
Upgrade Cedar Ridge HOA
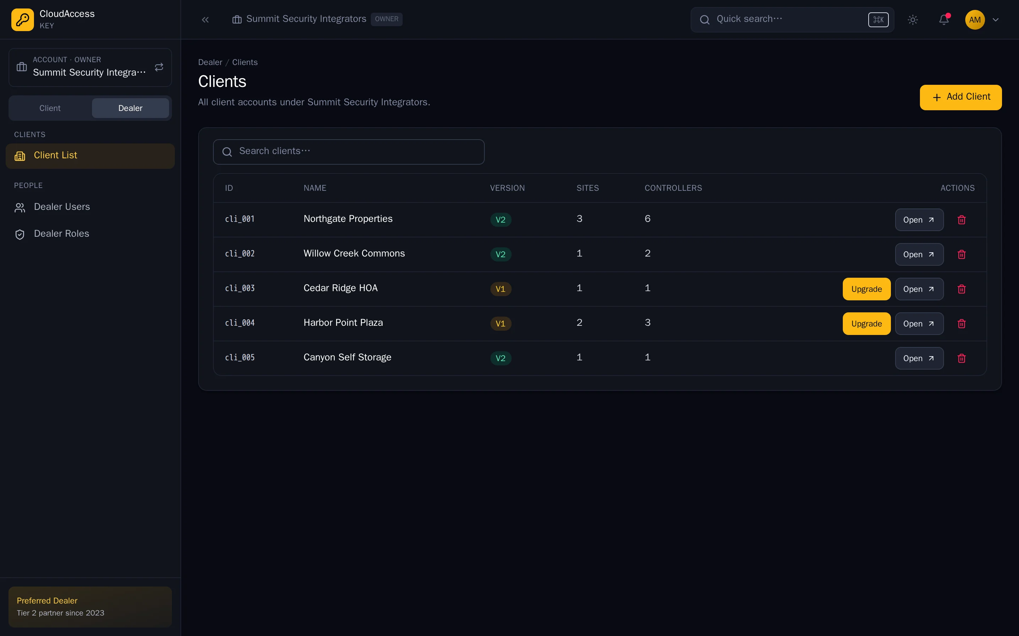tap(866, 289)
